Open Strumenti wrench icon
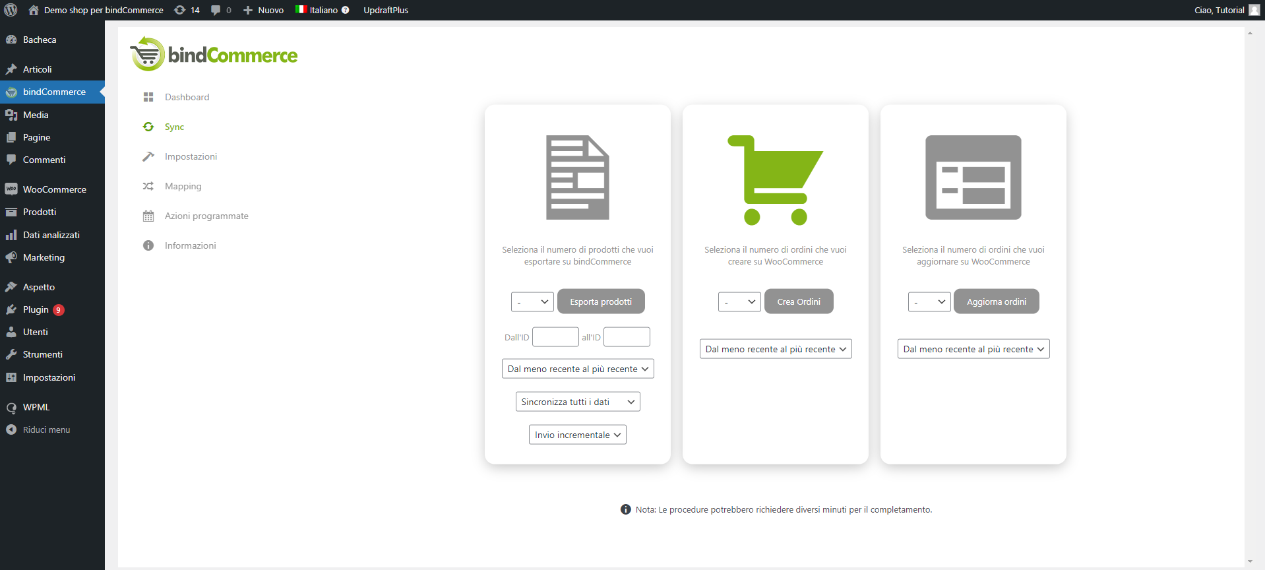 [x=11, y=354]
